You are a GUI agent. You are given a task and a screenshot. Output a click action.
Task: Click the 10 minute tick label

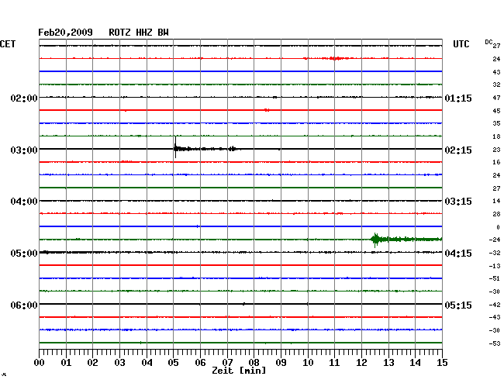coord(308,362)
